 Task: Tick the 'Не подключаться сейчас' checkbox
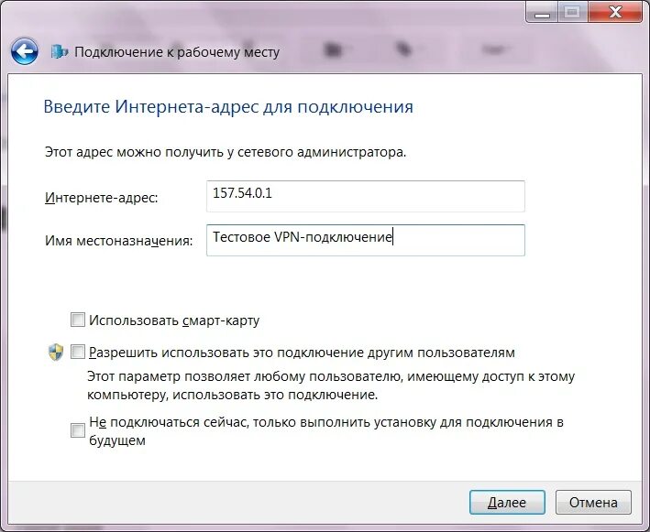coord(78,430)
